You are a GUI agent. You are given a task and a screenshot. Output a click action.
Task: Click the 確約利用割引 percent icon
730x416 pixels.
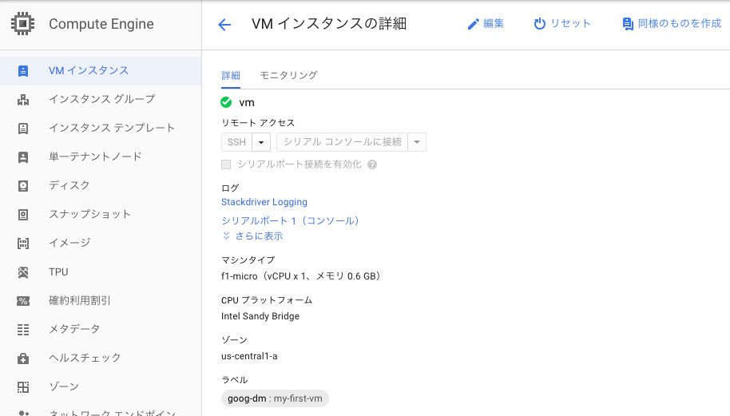[x=23, y=301]
